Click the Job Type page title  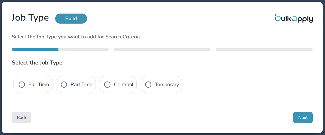click(x=30, y=18)
